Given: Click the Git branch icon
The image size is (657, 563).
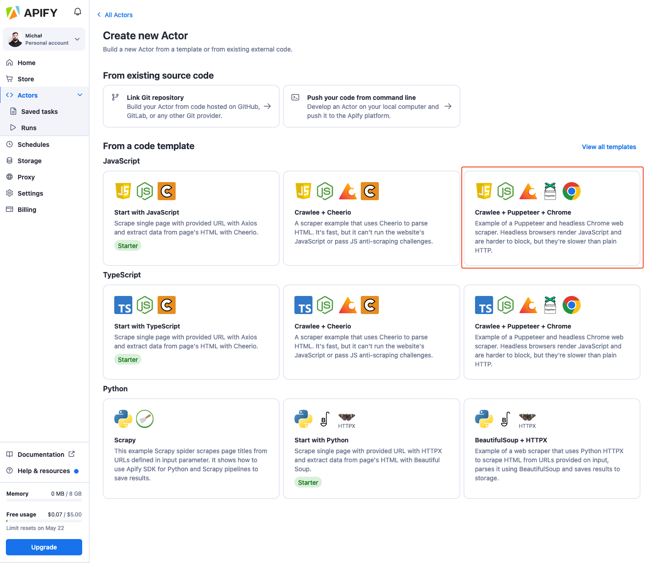Looking at the screenshot, I should point(115,97).
